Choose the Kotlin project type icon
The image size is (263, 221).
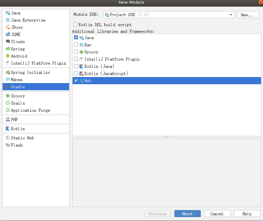[x=8, y=128]
